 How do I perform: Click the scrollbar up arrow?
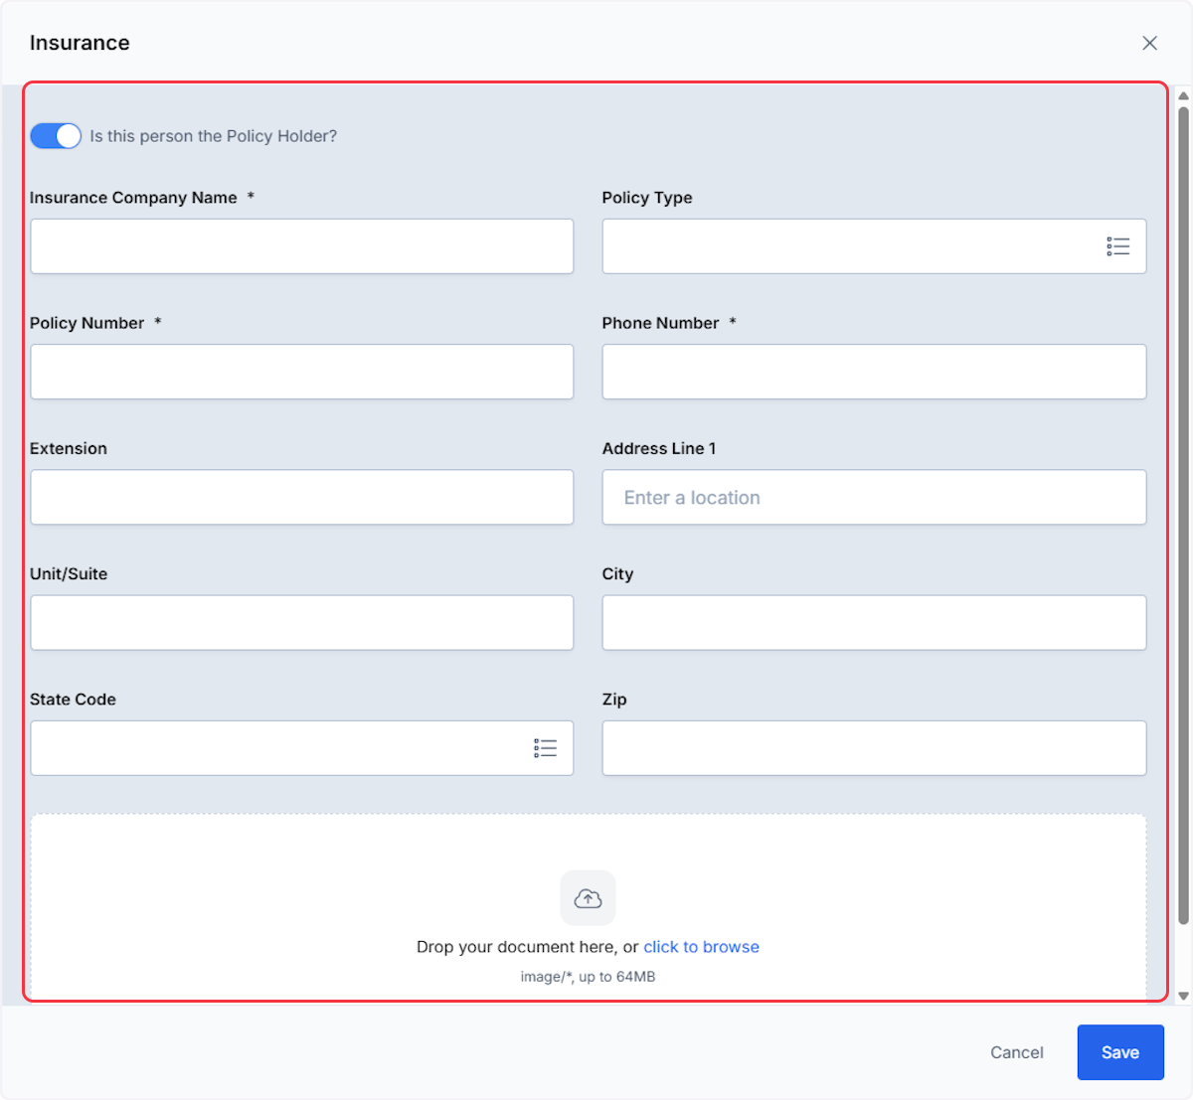click(x=1183, y=96)
